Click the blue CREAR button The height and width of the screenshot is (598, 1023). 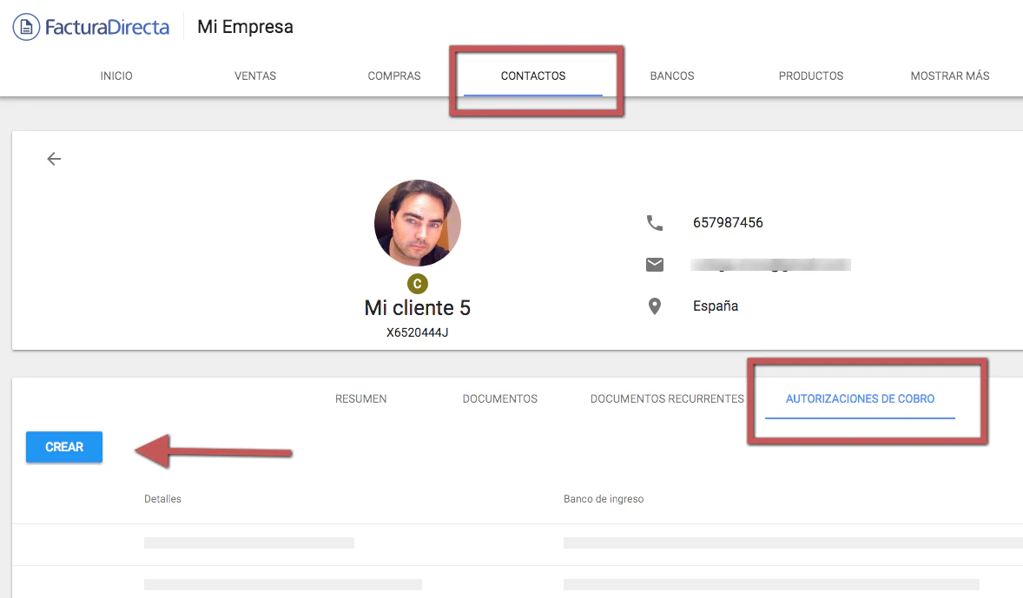pos(63,447)
